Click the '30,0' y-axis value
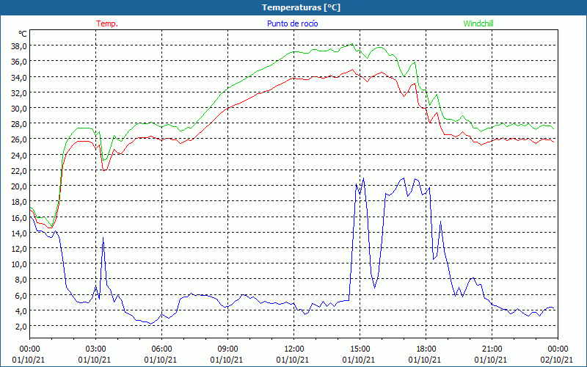This screenshot has height=367, width=587. (20, 108)
